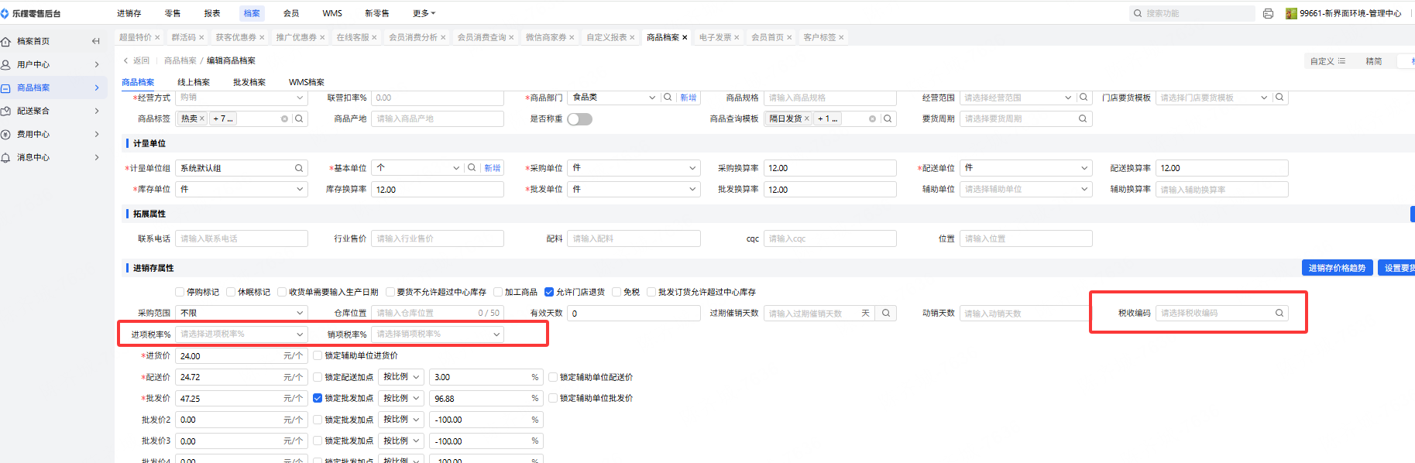Open the 销项税率% dropdown

438,334
